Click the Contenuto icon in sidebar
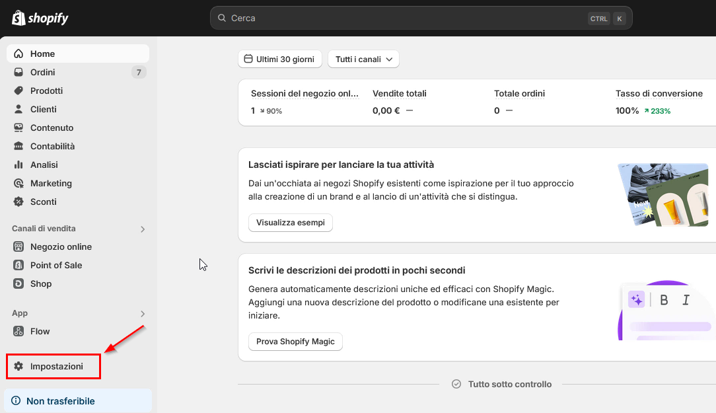716x413 pixels. 18,128
